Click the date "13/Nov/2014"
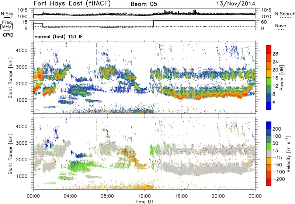This screenshot has width=295, height=204. 236,4
